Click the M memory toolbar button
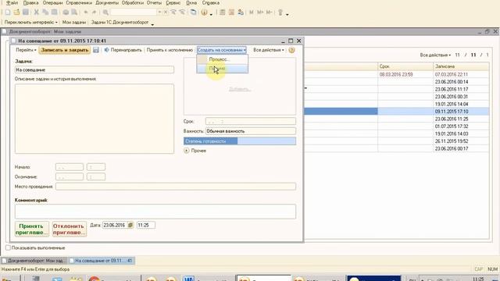This screenshot has height=281, width=500. click(x=252, y=12)
